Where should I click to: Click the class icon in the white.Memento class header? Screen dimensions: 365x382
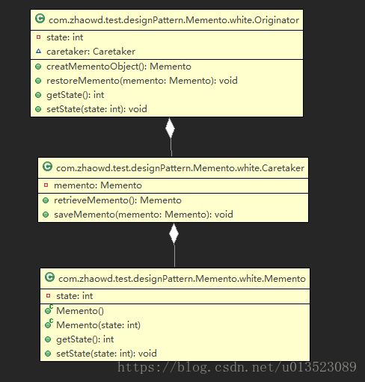49,277
